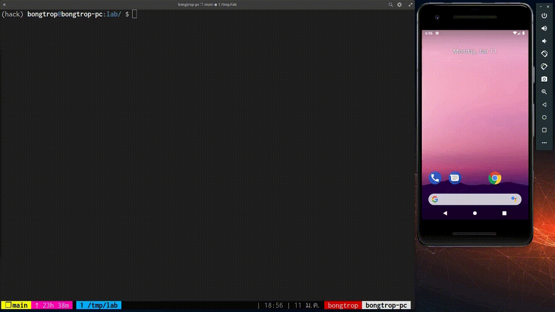555x312 pixels.
Task: Launch Chrome on the Android home screen
Action: (x=495, y=178)
